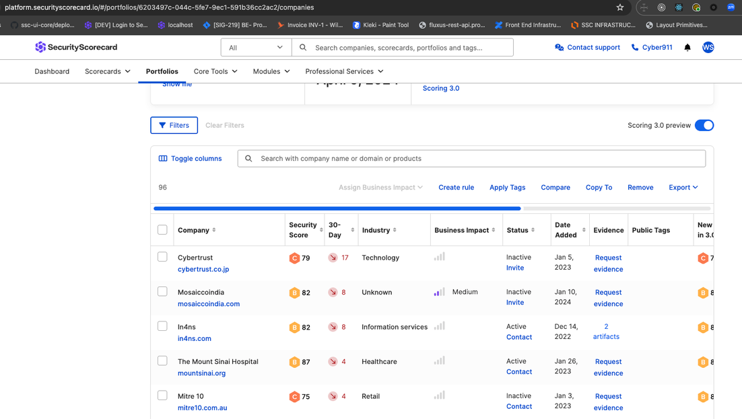Sort table by Industry column
The height and width of the screenshot is (419, 742).
(379, 230)
